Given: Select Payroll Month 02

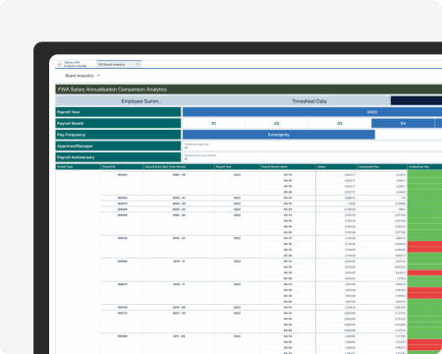Looking at the screenshot, I should tap(276, 124).
